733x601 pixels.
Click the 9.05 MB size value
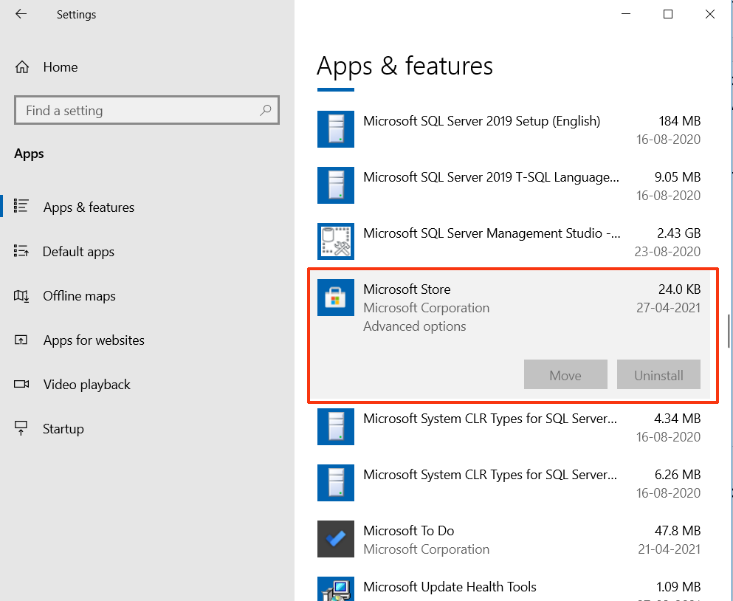click(678, 176)
